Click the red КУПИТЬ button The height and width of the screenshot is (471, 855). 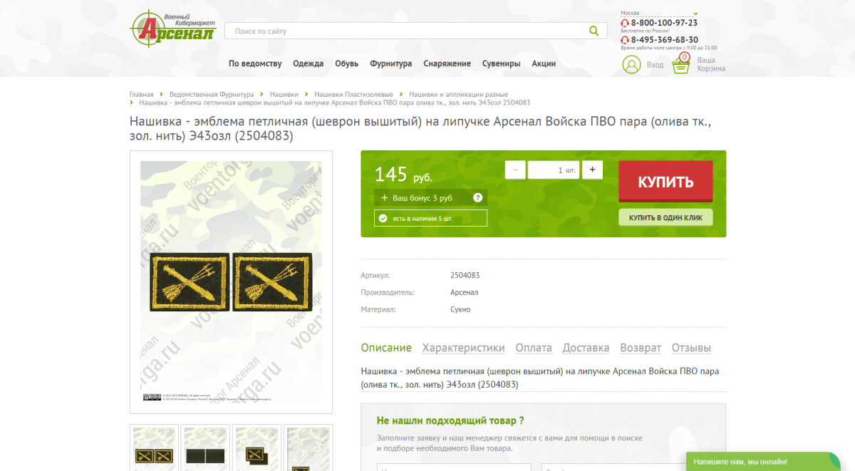(665, 182)
